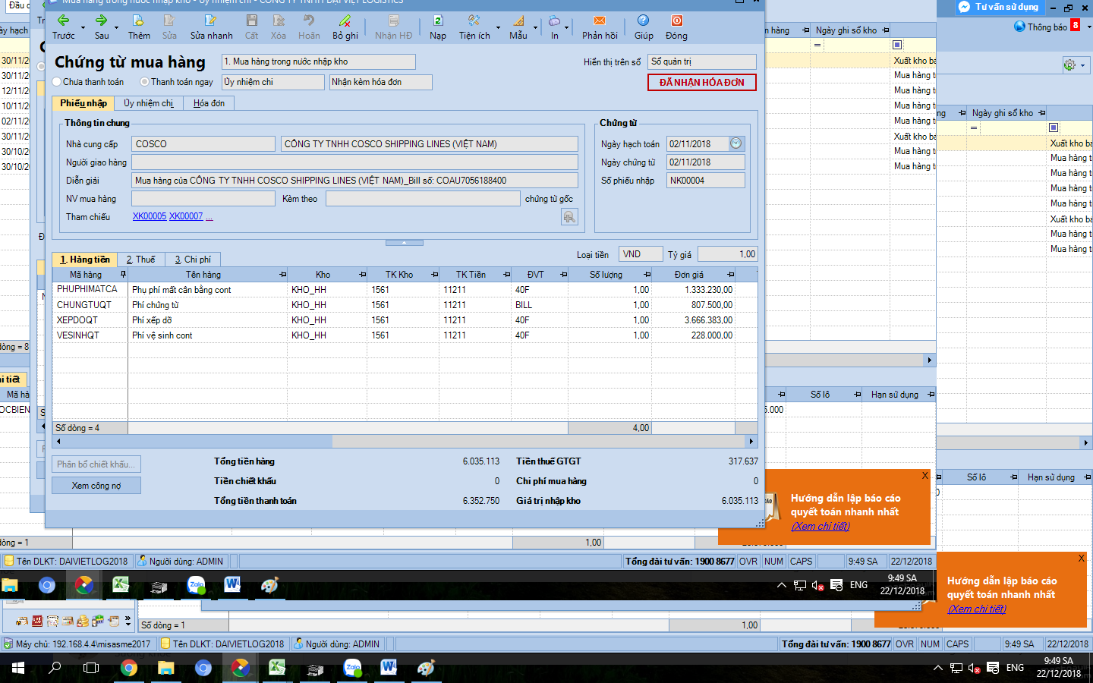Open Windows Task View

click(x=91, y=668)
